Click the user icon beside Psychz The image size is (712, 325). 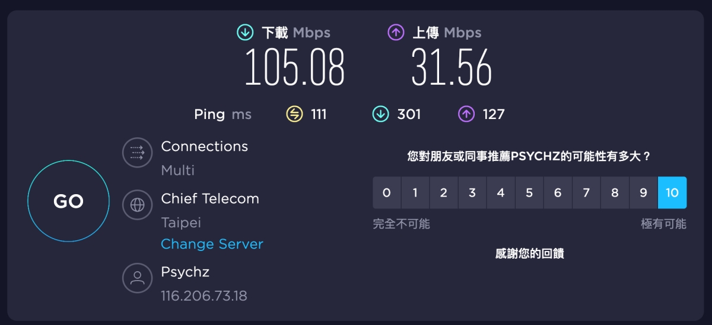pos(138,278)
